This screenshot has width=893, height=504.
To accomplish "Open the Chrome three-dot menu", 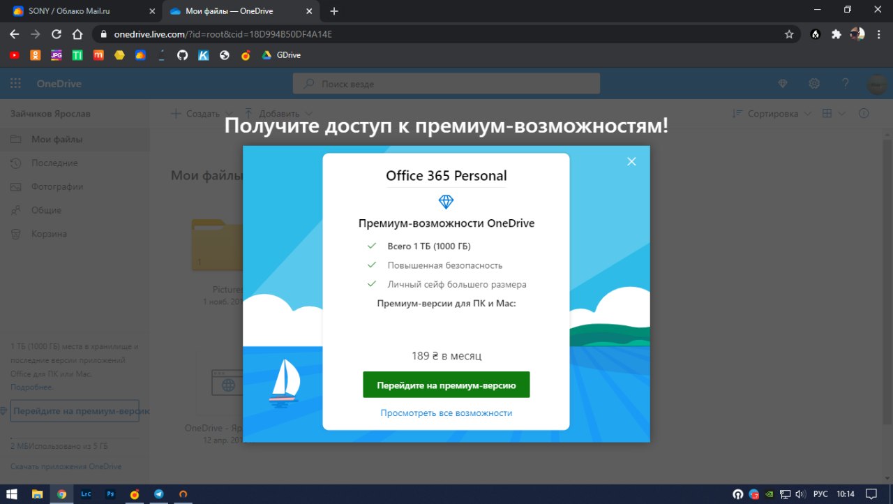I will point(880,34).
